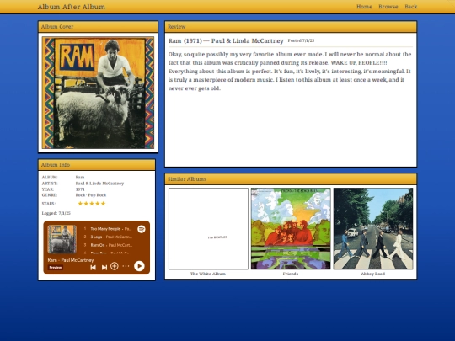Click the Review panel header
The width and height of the screenshot is (455, 341).
coord(291,27)
